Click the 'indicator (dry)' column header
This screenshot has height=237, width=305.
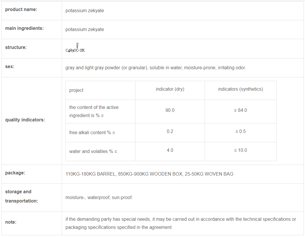point(170,89)
